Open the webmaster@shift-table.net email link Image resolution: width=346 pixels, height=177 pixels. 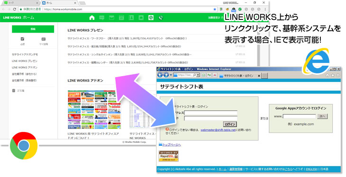[218, 130]
